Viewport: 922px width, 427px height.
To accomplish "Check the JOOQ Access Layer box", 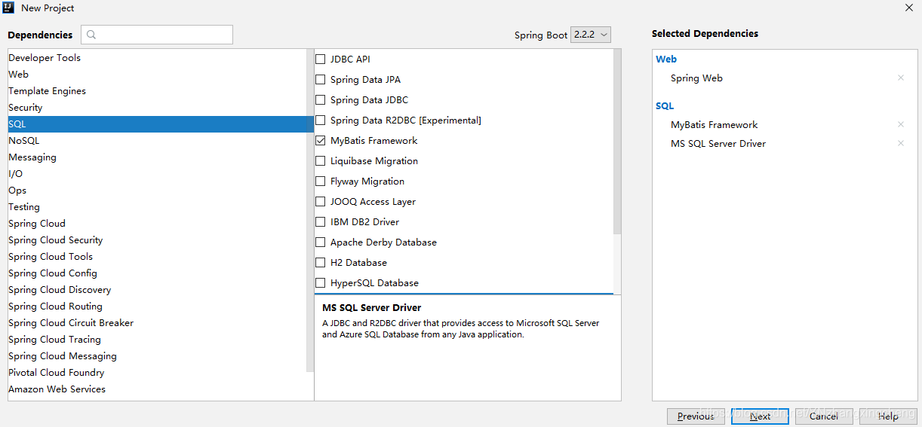I will tap(321, 201).
